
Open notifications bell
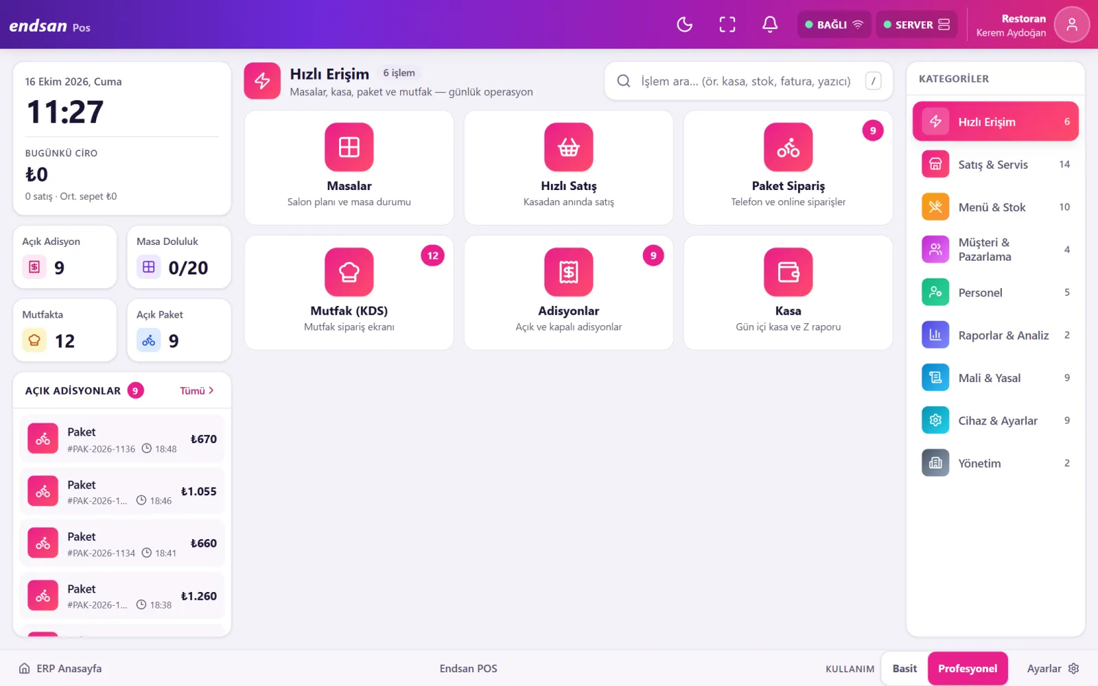click(x=770, y=25)
